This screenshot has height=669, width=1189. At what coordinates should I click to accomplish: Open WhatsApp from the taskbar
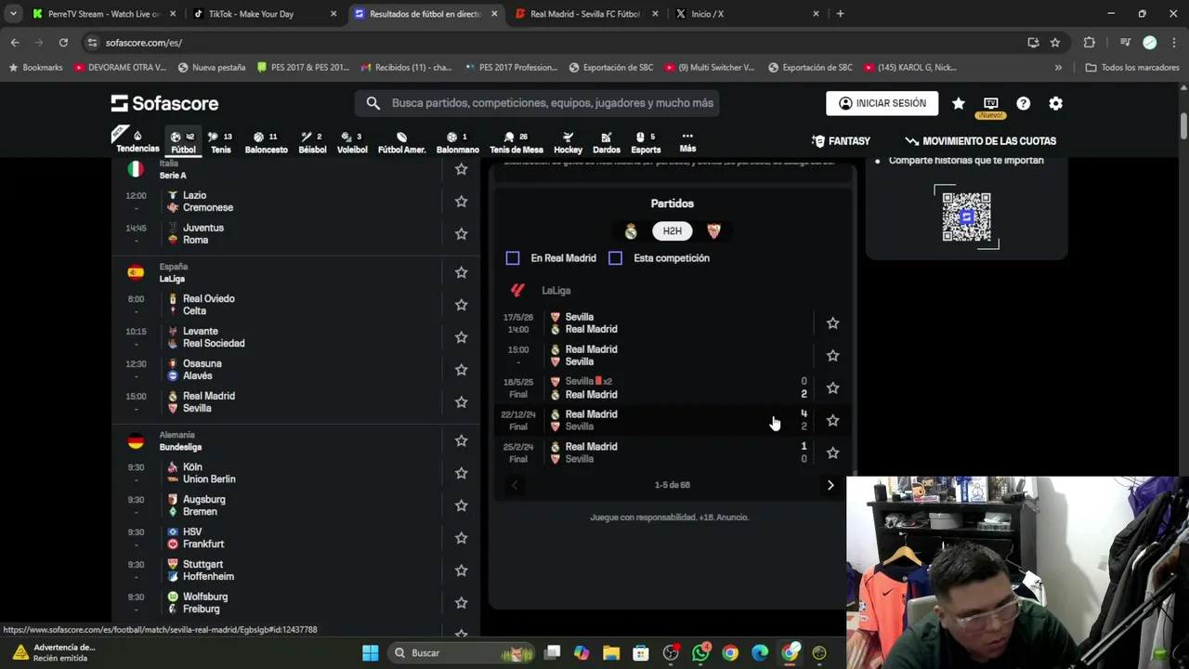click(x=700, y=653)
